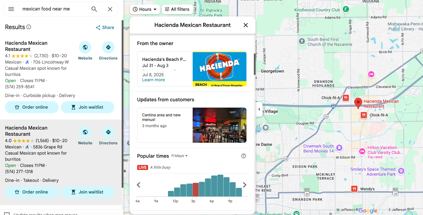423x215 pixels.
Task: Click Wendy's restaurant map marker
Action: pyautogui.click(x=354, y=189)
